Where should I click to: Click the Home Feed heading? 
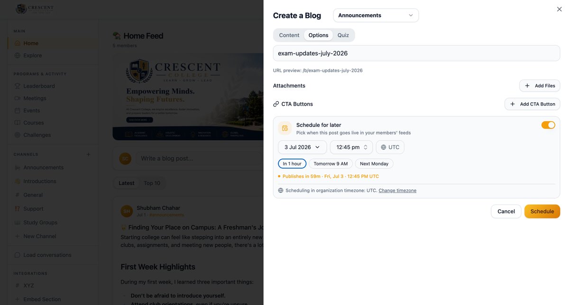(143, 36)
